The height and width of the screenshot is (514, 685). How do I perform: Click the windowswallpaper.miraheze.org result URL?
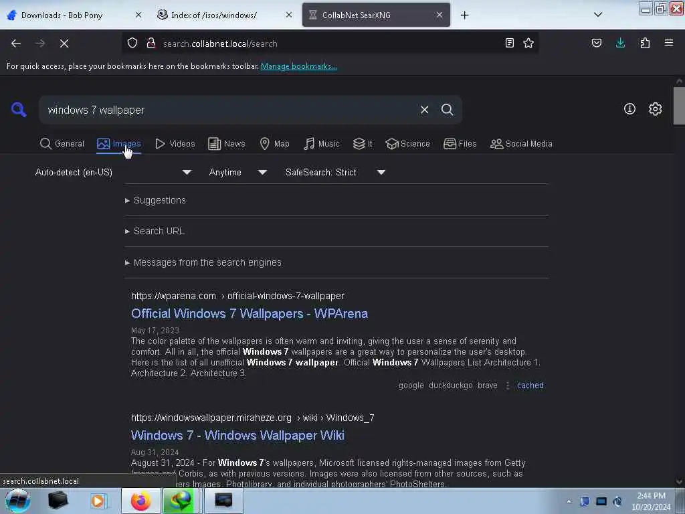[252, 418]
